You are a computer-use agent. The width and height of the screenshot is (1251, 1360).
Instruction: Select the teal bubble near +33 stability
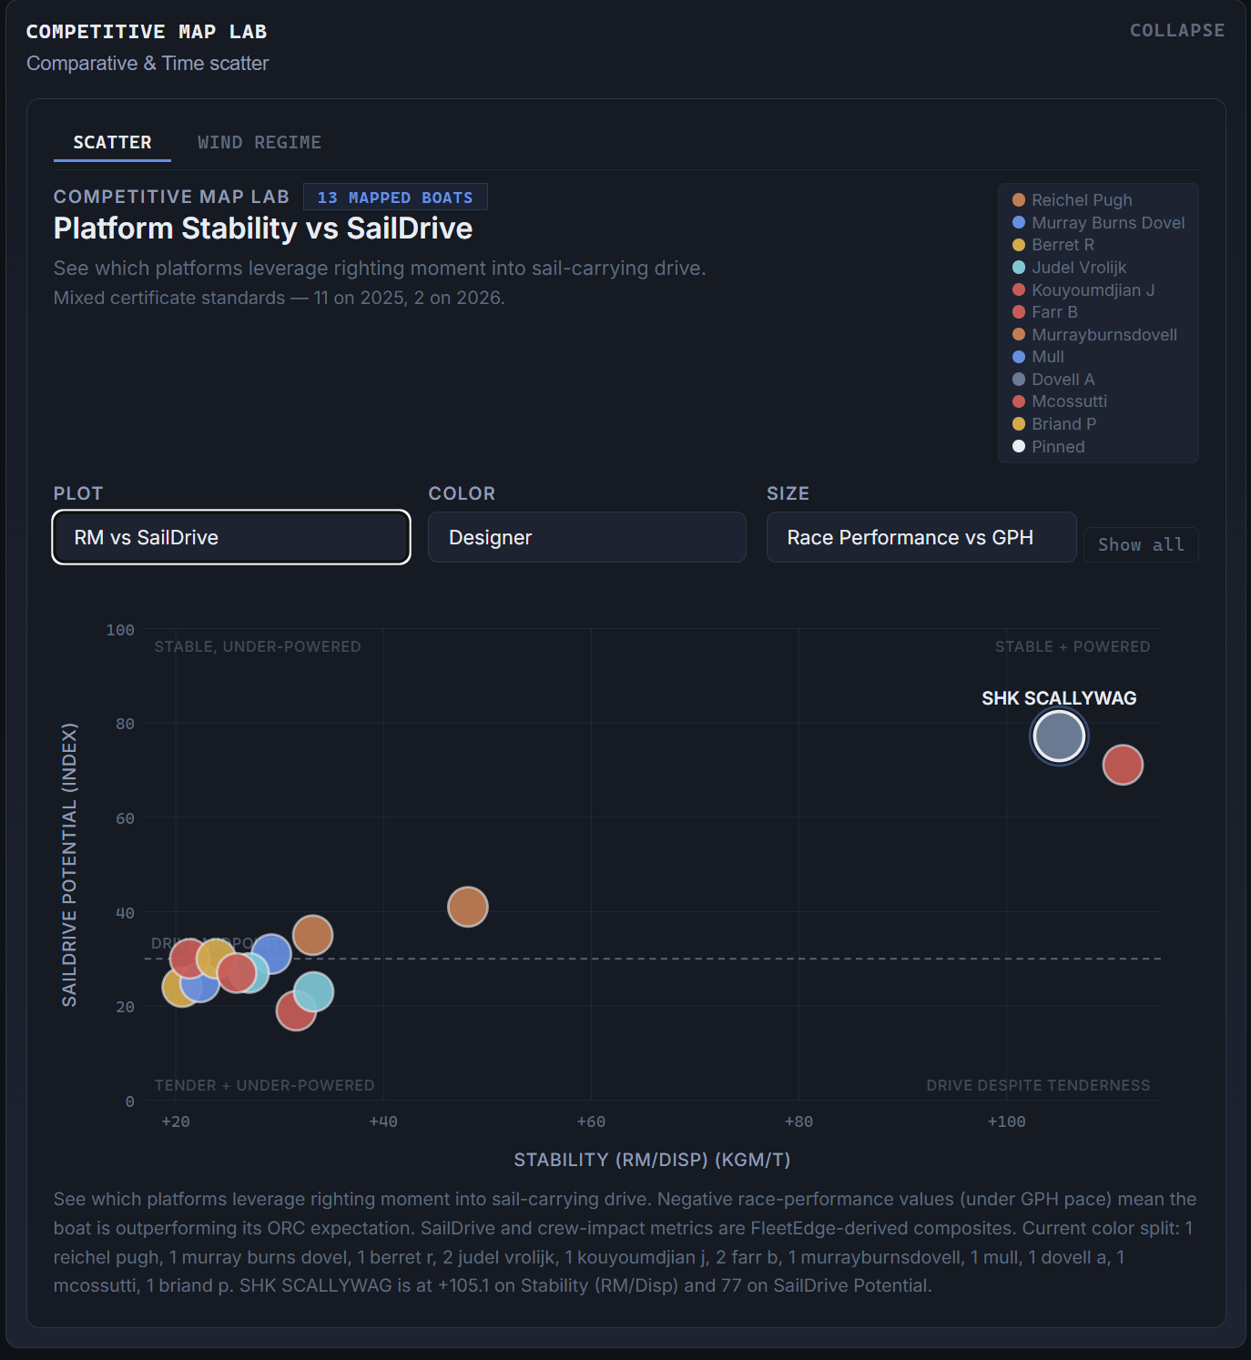click(x=313, y=991)
